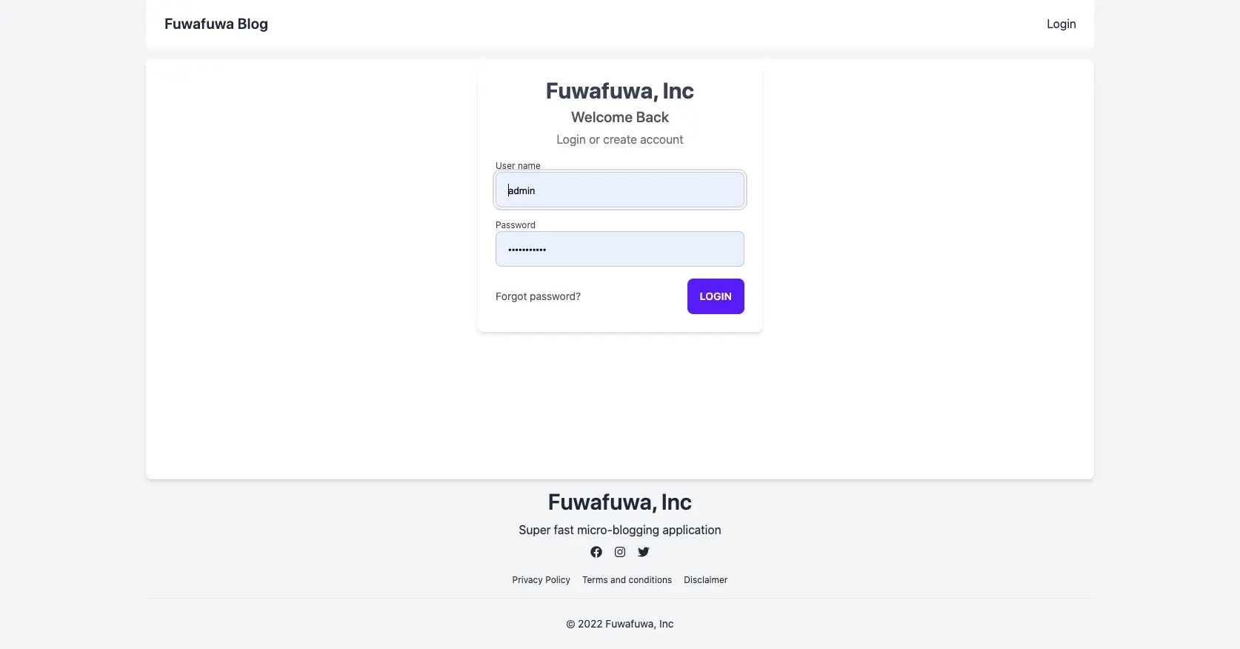Follow the Forgot password? link

[x=538, y=296]
